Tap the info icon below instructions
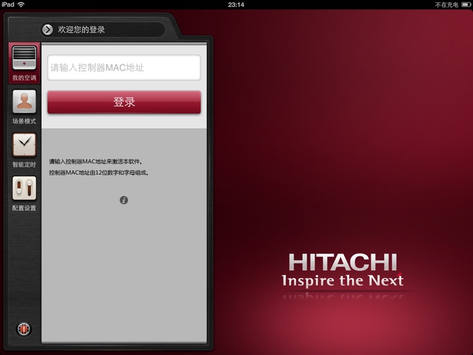 tap(124, 200)
